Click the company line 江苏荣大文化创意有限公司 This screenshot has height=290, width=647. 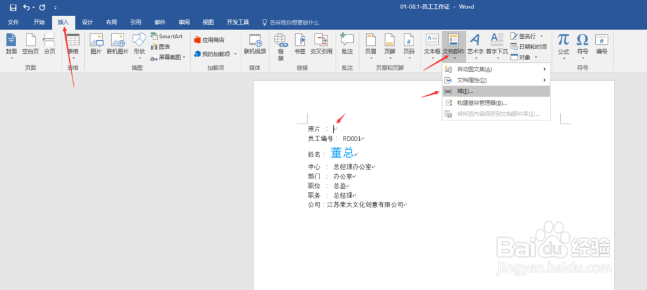(x=365, y=205)
